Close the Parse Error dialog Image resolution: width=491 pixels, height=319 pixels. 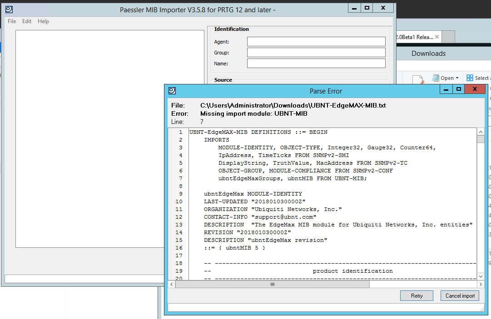coord(475,89)
